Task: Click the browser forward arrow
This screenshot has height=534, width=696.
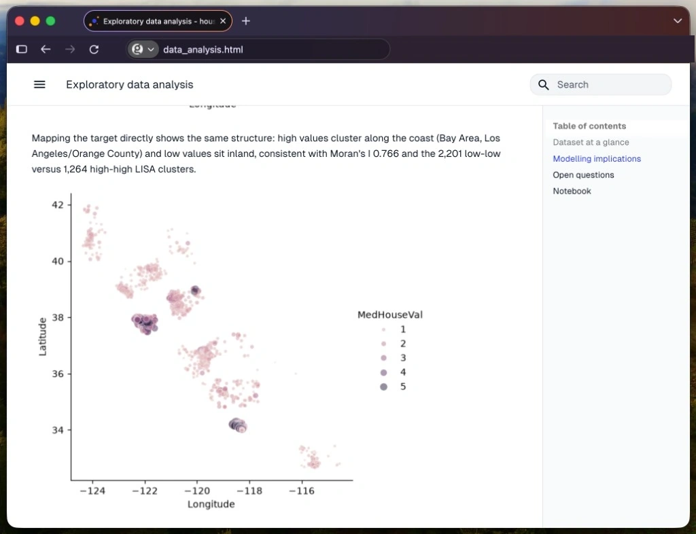Action: coord(70,49)
